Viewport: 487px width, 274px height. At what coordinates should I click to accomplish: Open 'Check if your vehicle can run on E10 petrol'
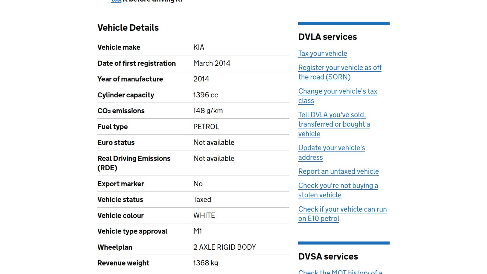coord(342,214)
